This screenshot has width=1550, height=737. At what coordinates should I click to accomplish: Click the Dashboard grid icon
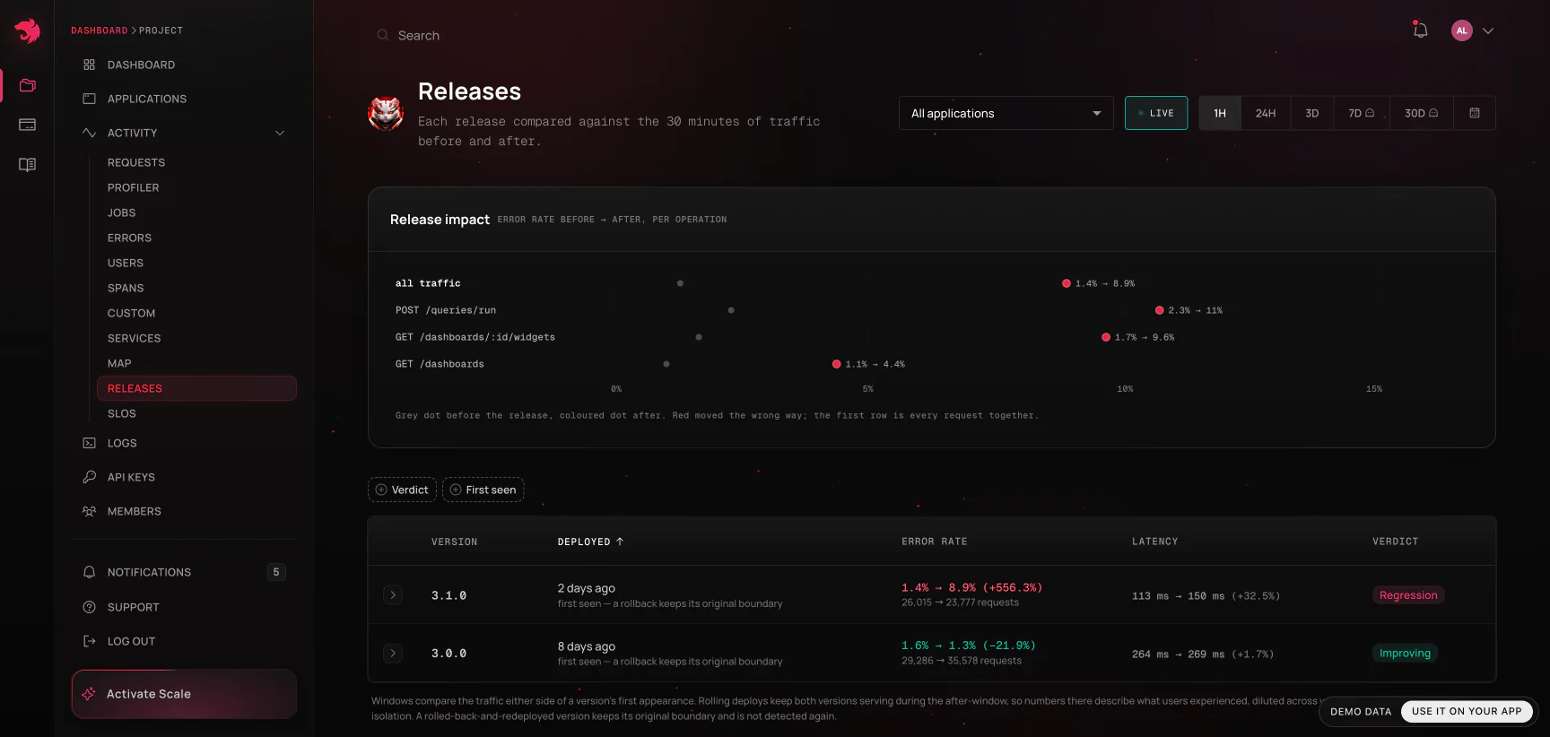[x=89, y=65]
